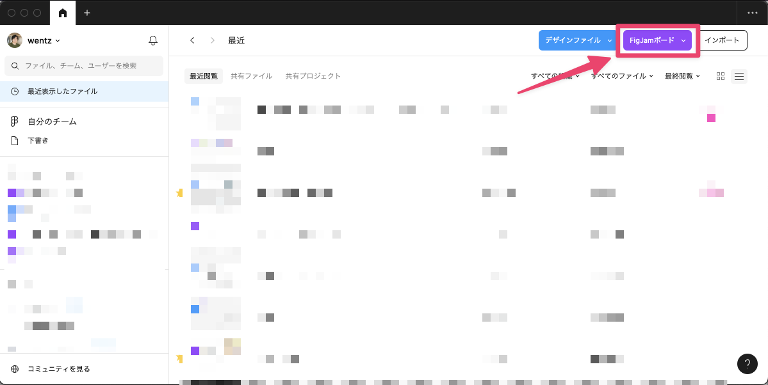Image resolution: width=768 pixels, height=385 pixels.
Task: Click the インポート button
Action: (x=722, y=40)
